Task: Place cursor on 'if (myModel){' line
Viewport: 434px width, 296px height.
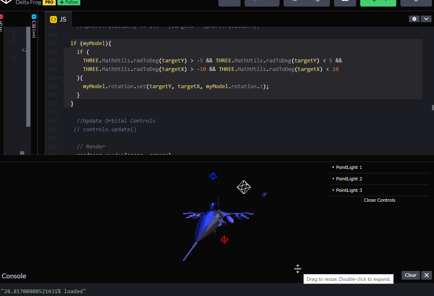Action: coord(91,43)
